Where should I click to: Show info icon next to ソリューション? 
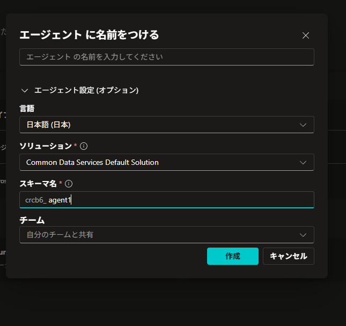[x=84, y=146]
